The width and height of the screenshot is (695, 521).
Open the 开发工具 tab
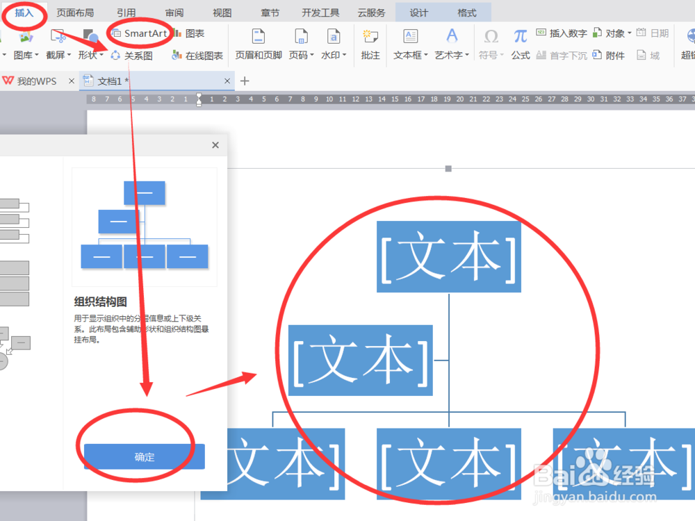pos(320,13)
